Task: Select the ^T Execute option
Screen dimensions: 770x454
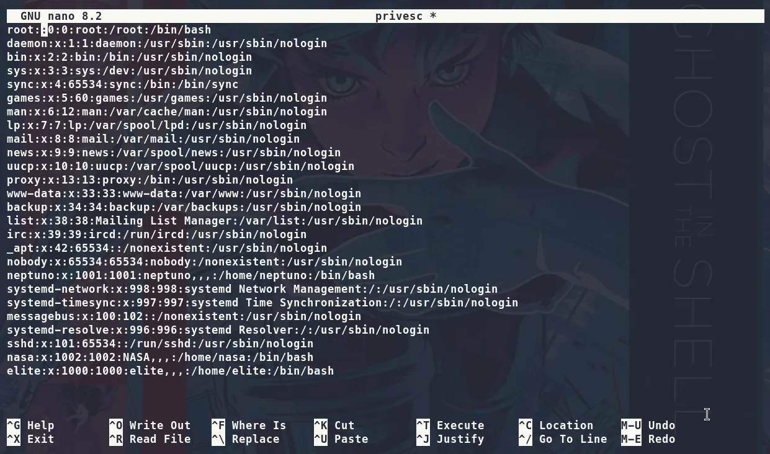Action: (x=450, y=425)
